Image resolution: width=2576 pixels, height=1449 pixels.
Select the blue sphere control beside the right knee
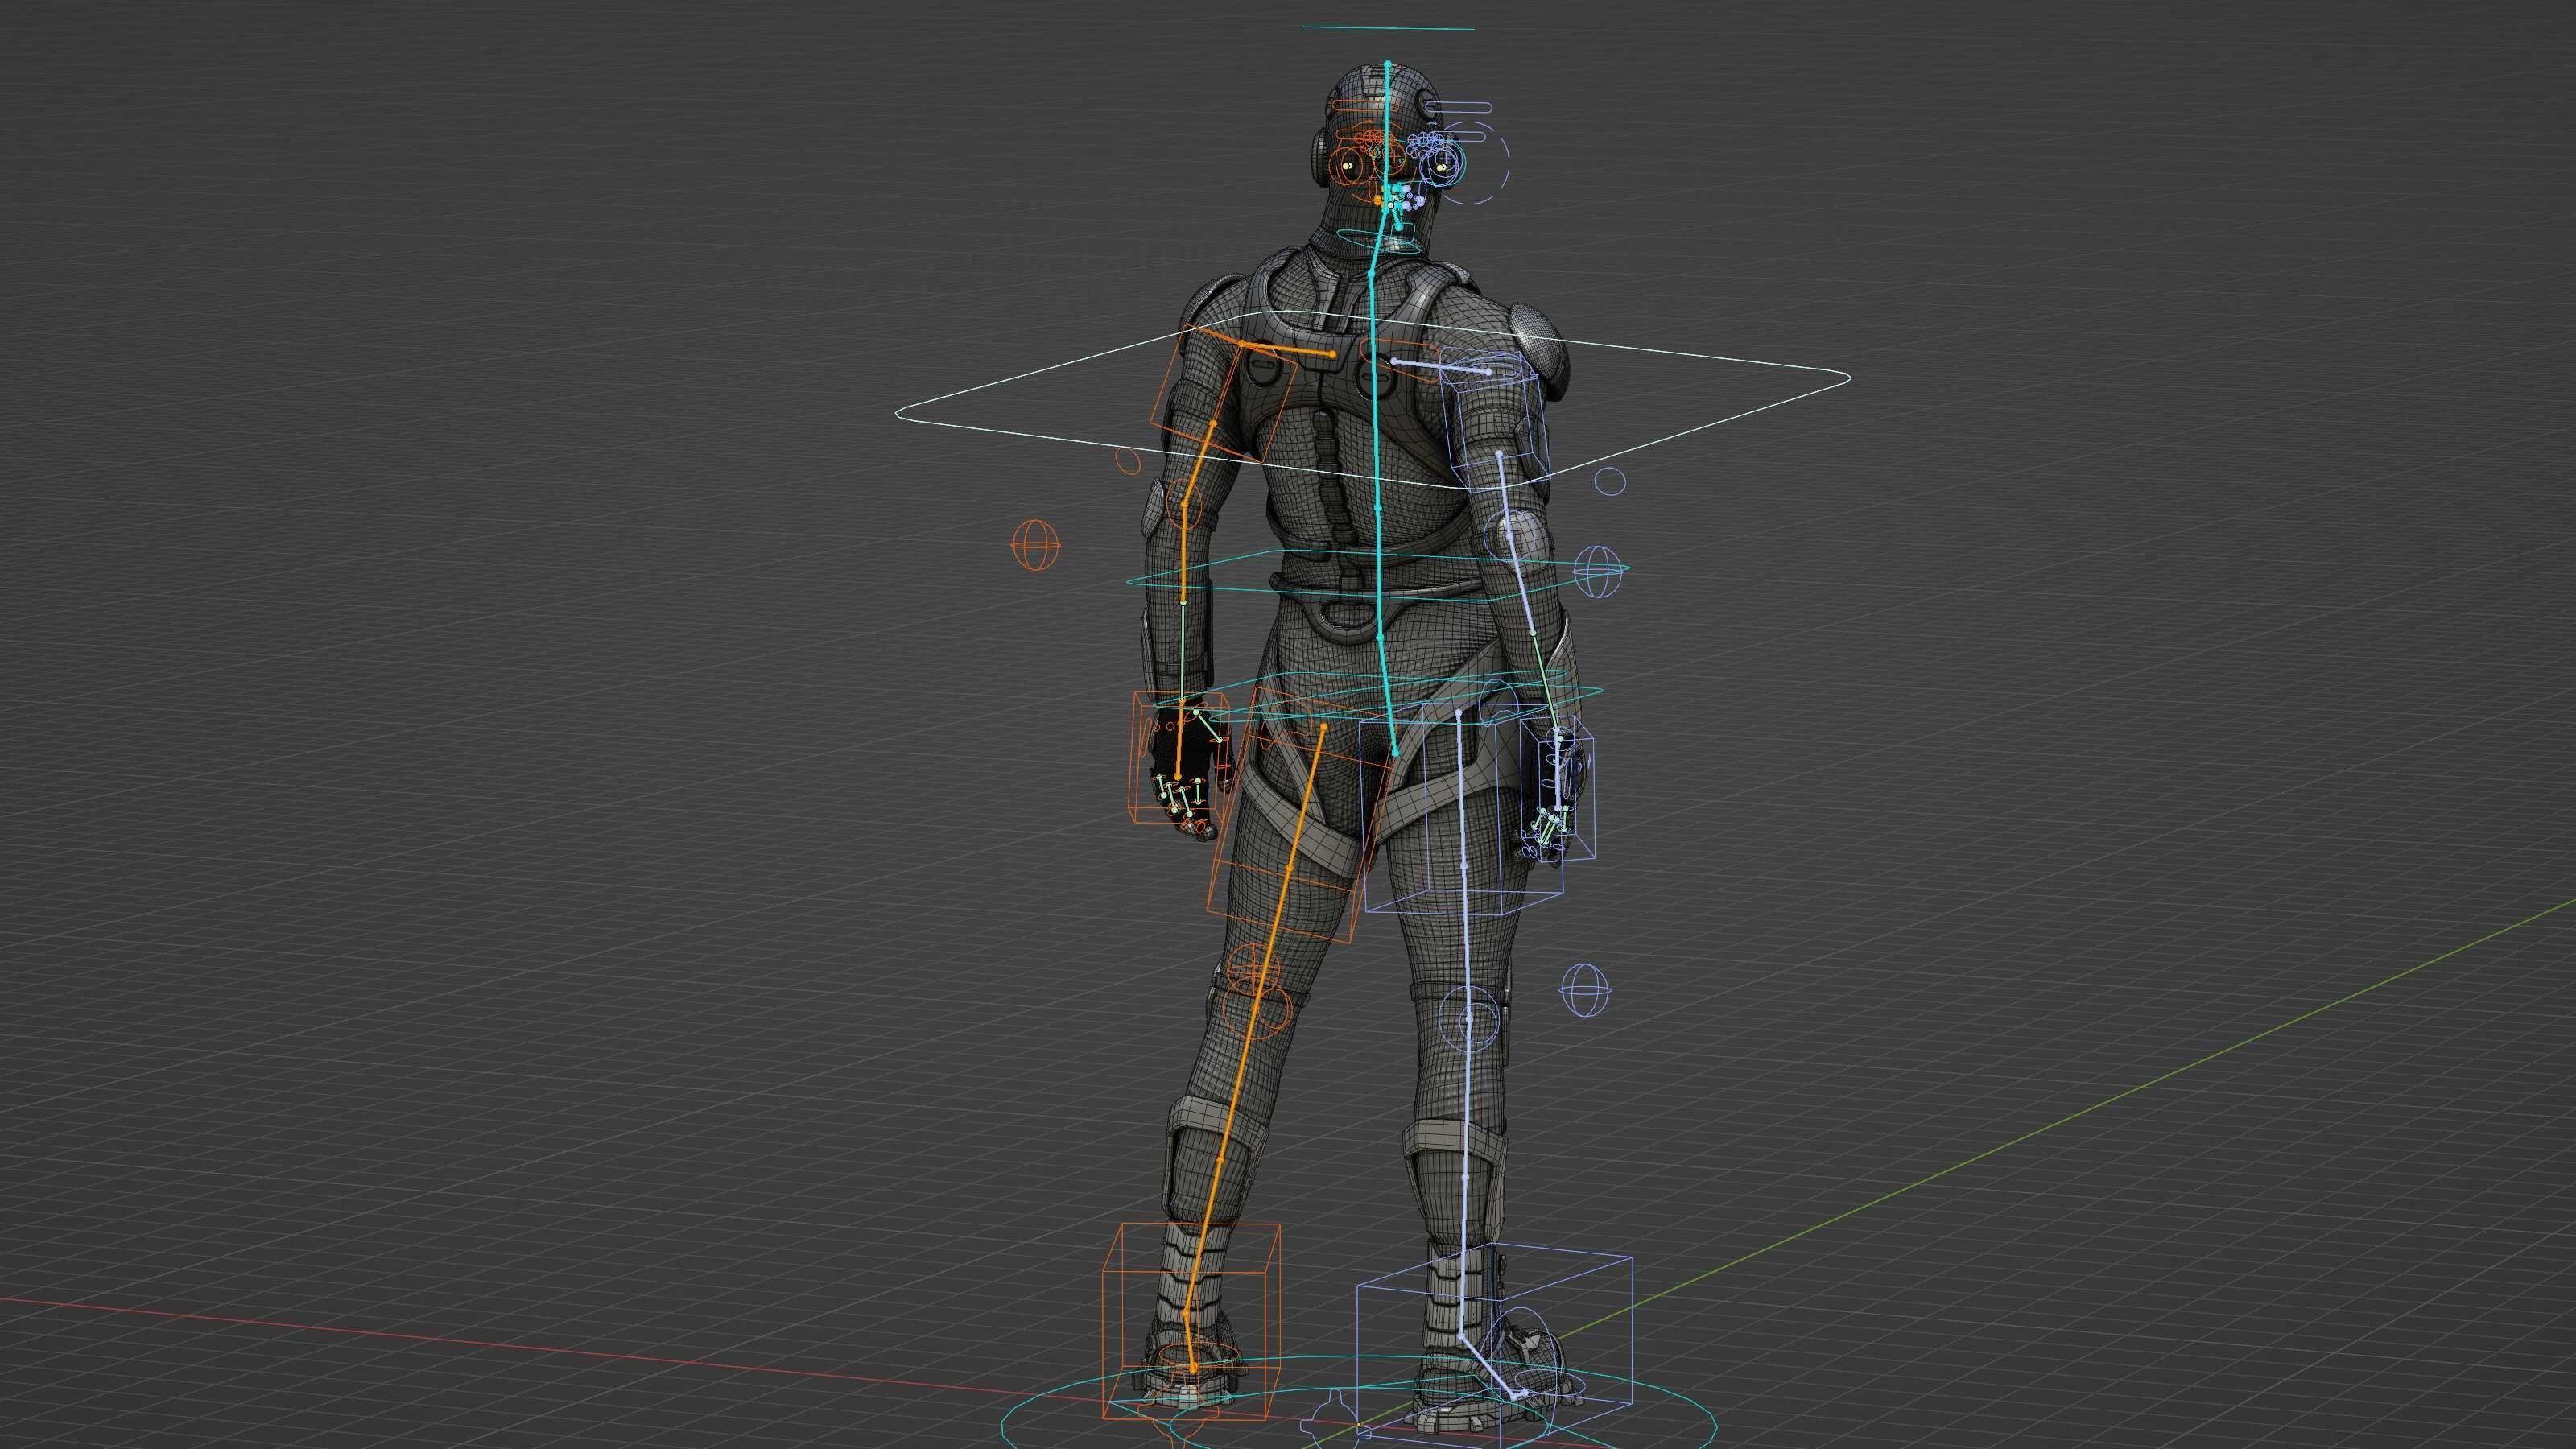coord(1585,991)
